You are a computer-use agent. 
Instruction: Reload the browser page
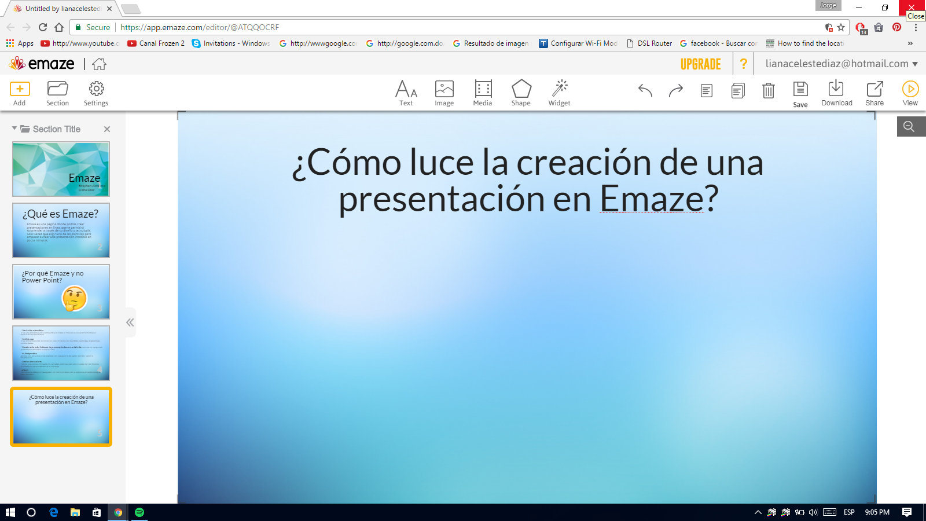pyautogui.click(x=43, y=27)
